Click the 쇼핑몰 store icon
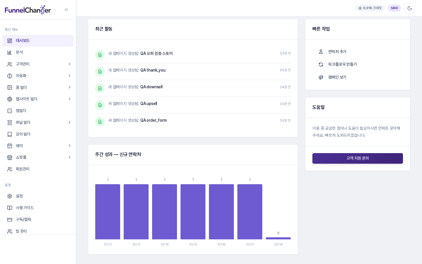Screen dimensions: 422x264 (10, 158)
